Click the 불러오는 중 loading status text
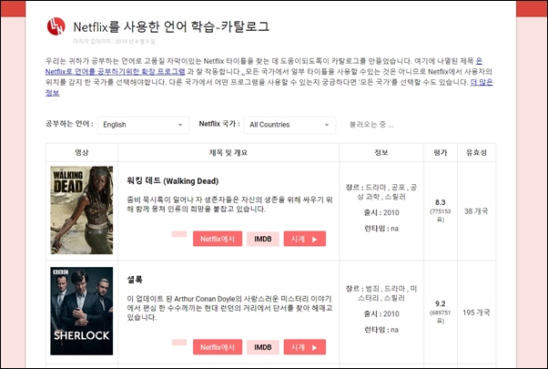 coord(371,125)
